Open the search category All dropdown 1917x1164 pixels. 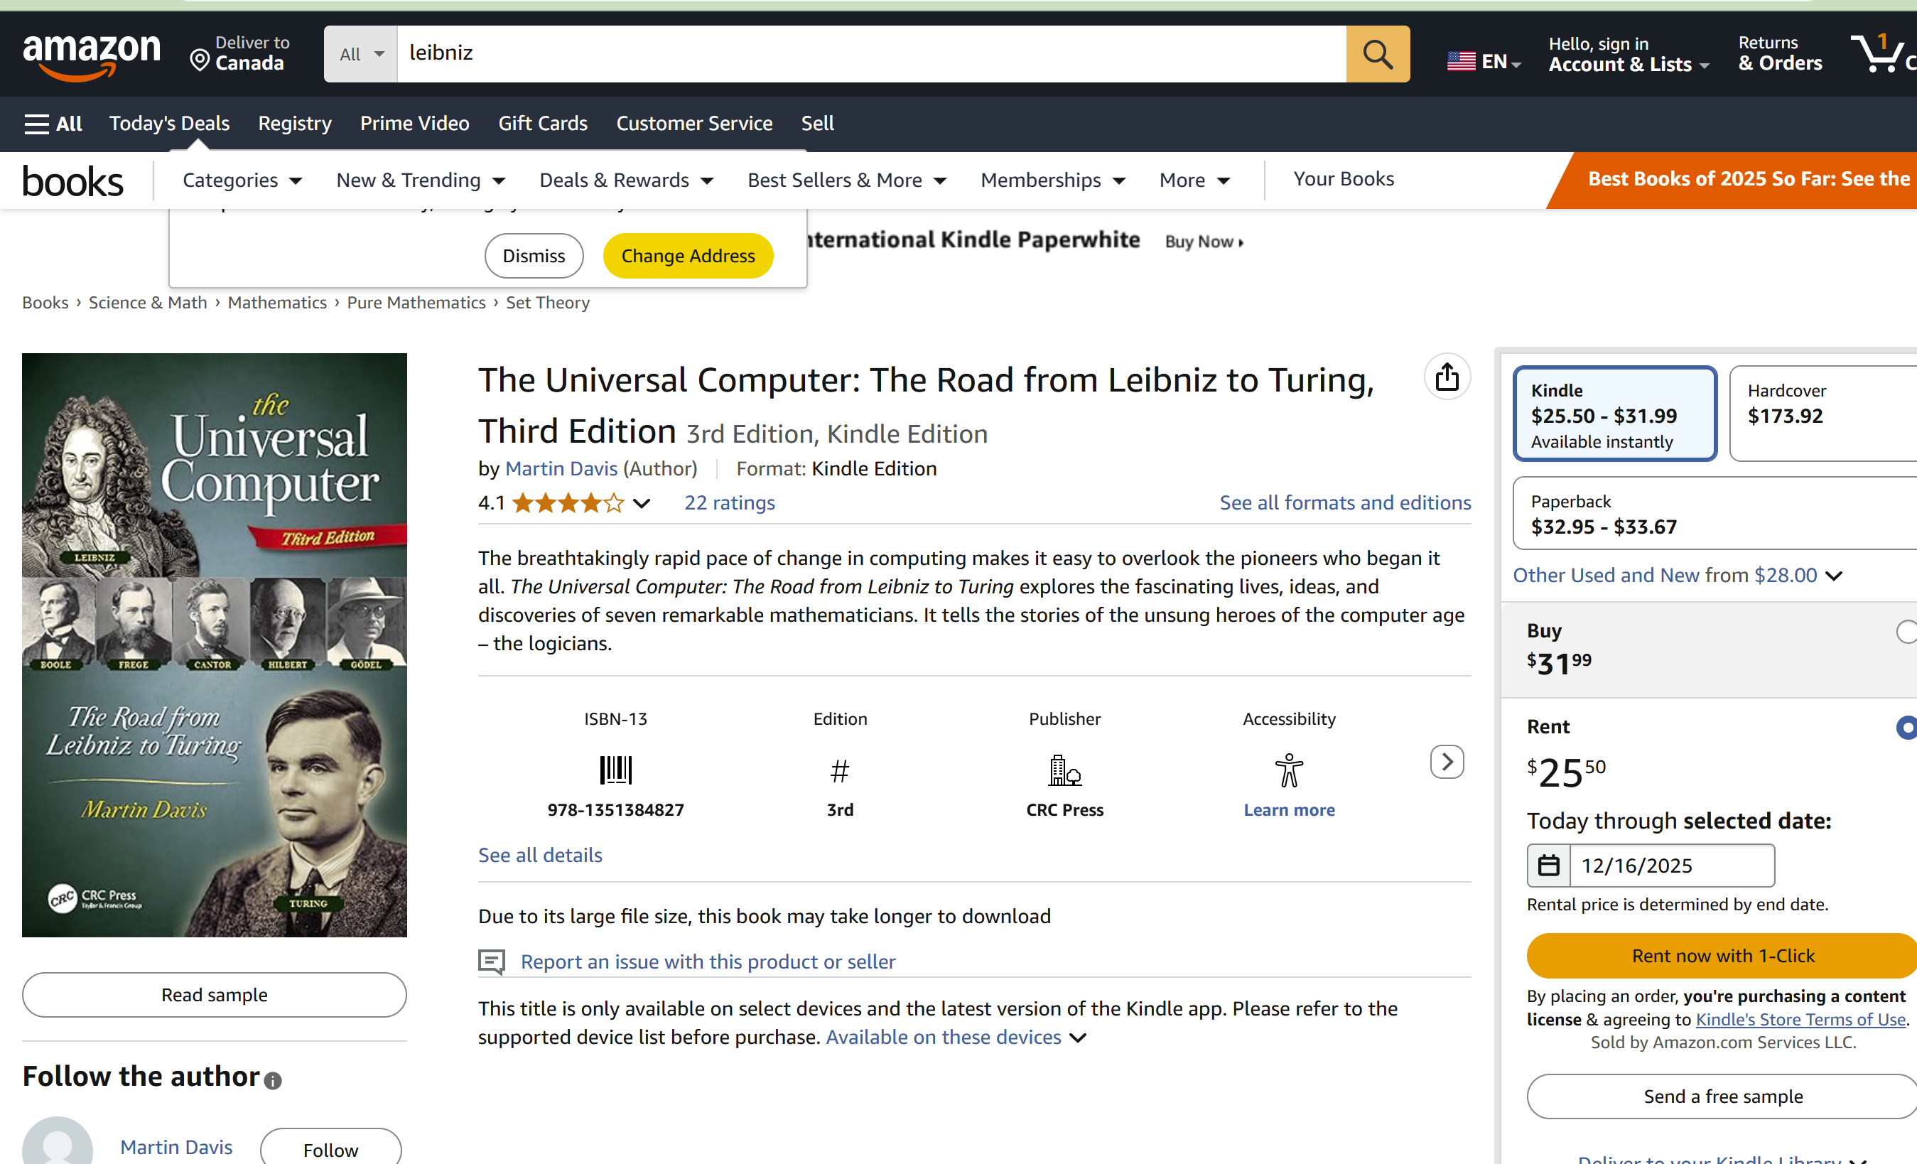(361, 54)
